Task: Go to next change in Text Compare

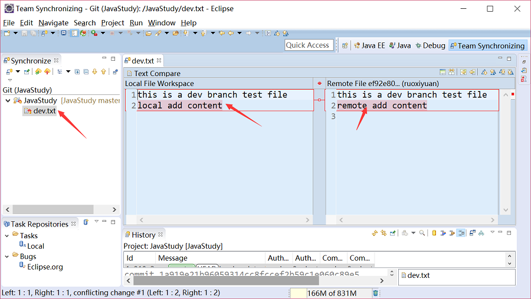Action: coord(502,72)
